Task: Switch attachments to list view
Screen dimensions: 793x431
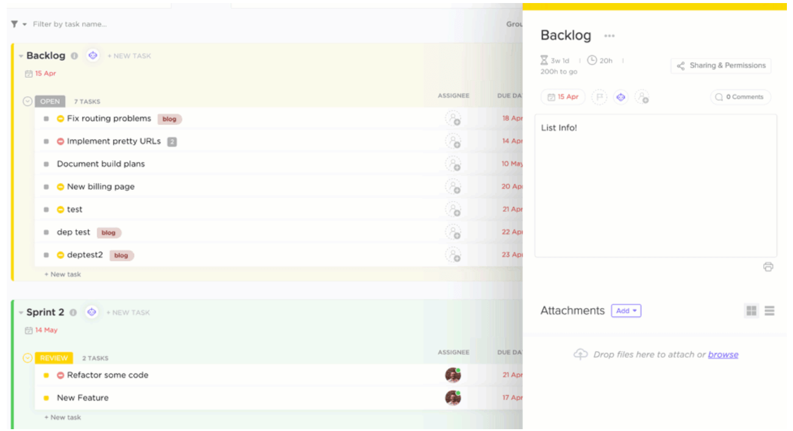Action: 770,311
